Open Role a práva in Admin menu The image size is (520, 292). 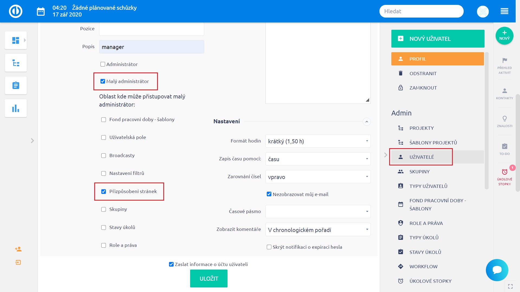tap(426, 223)
